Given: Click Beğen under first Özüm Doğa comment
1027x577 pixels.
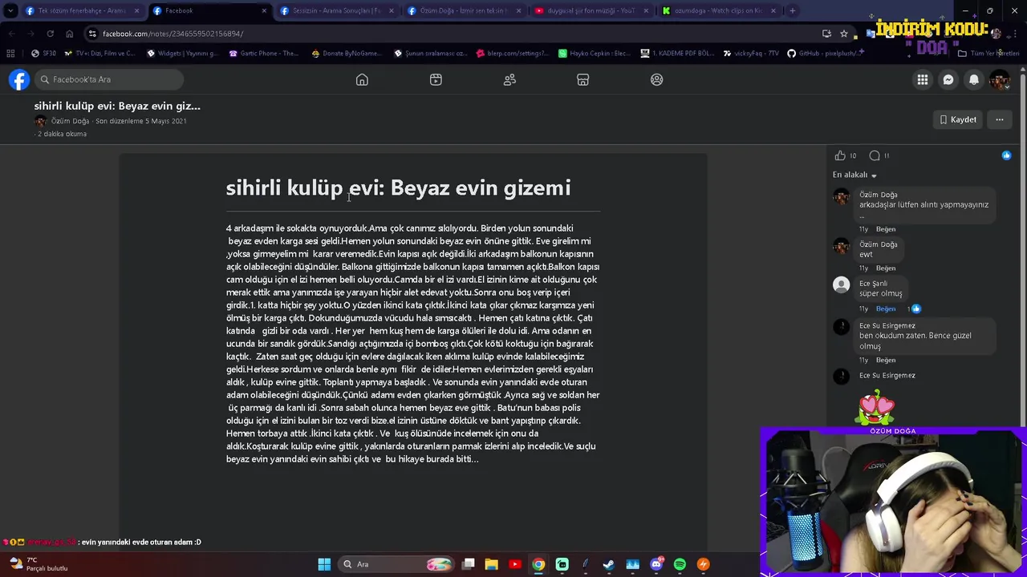Looking at the screenshot, I should click(886, 229).
